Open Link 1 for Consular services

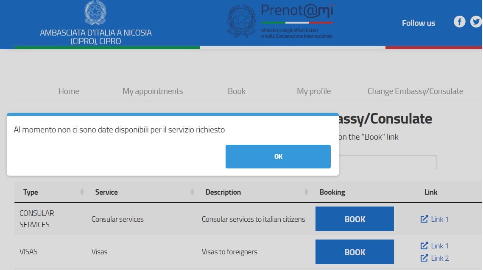pos(439,219)
